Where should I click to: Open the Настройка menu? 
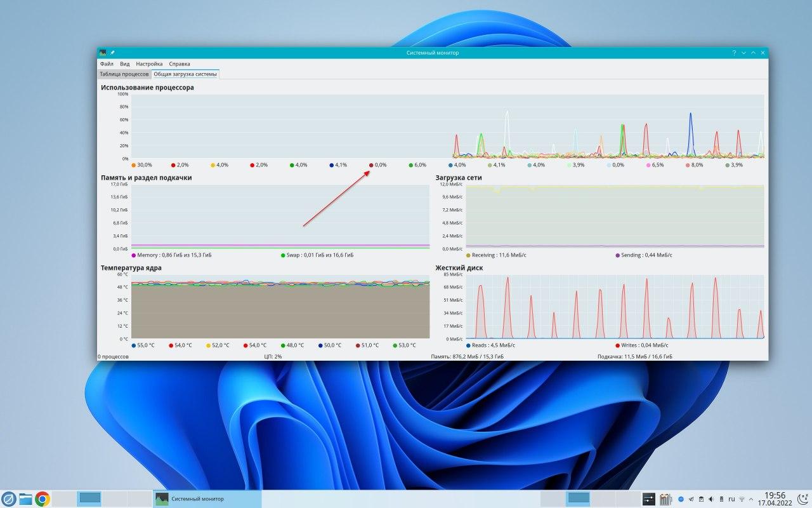[x=149, y=64]
